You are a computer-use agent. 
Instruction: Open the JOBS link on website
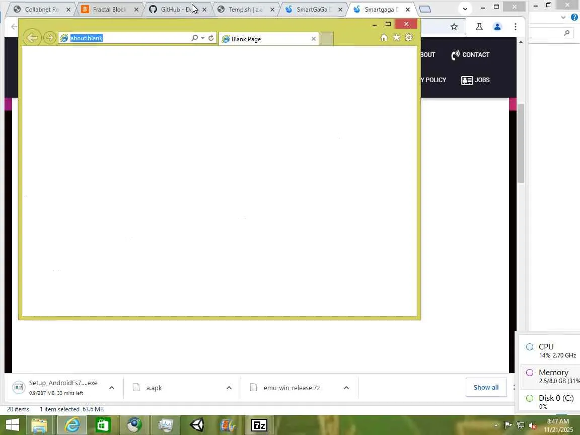(x=475, y=80)
